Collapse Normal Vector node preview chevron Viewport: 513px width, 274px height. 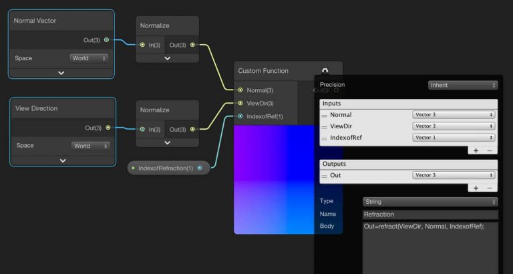[61, 73]
